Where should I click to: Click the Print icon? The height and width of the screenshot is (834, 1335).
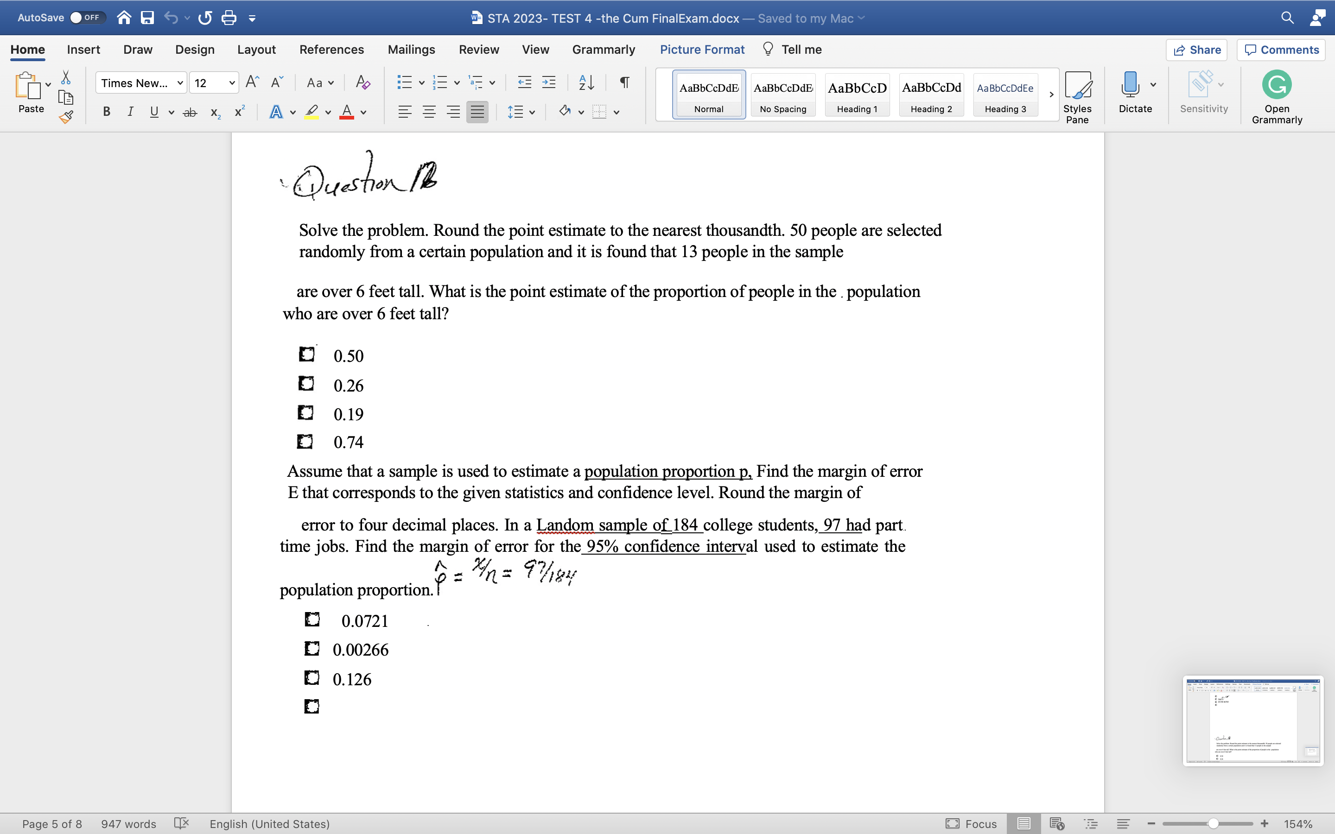click(229, 17)
